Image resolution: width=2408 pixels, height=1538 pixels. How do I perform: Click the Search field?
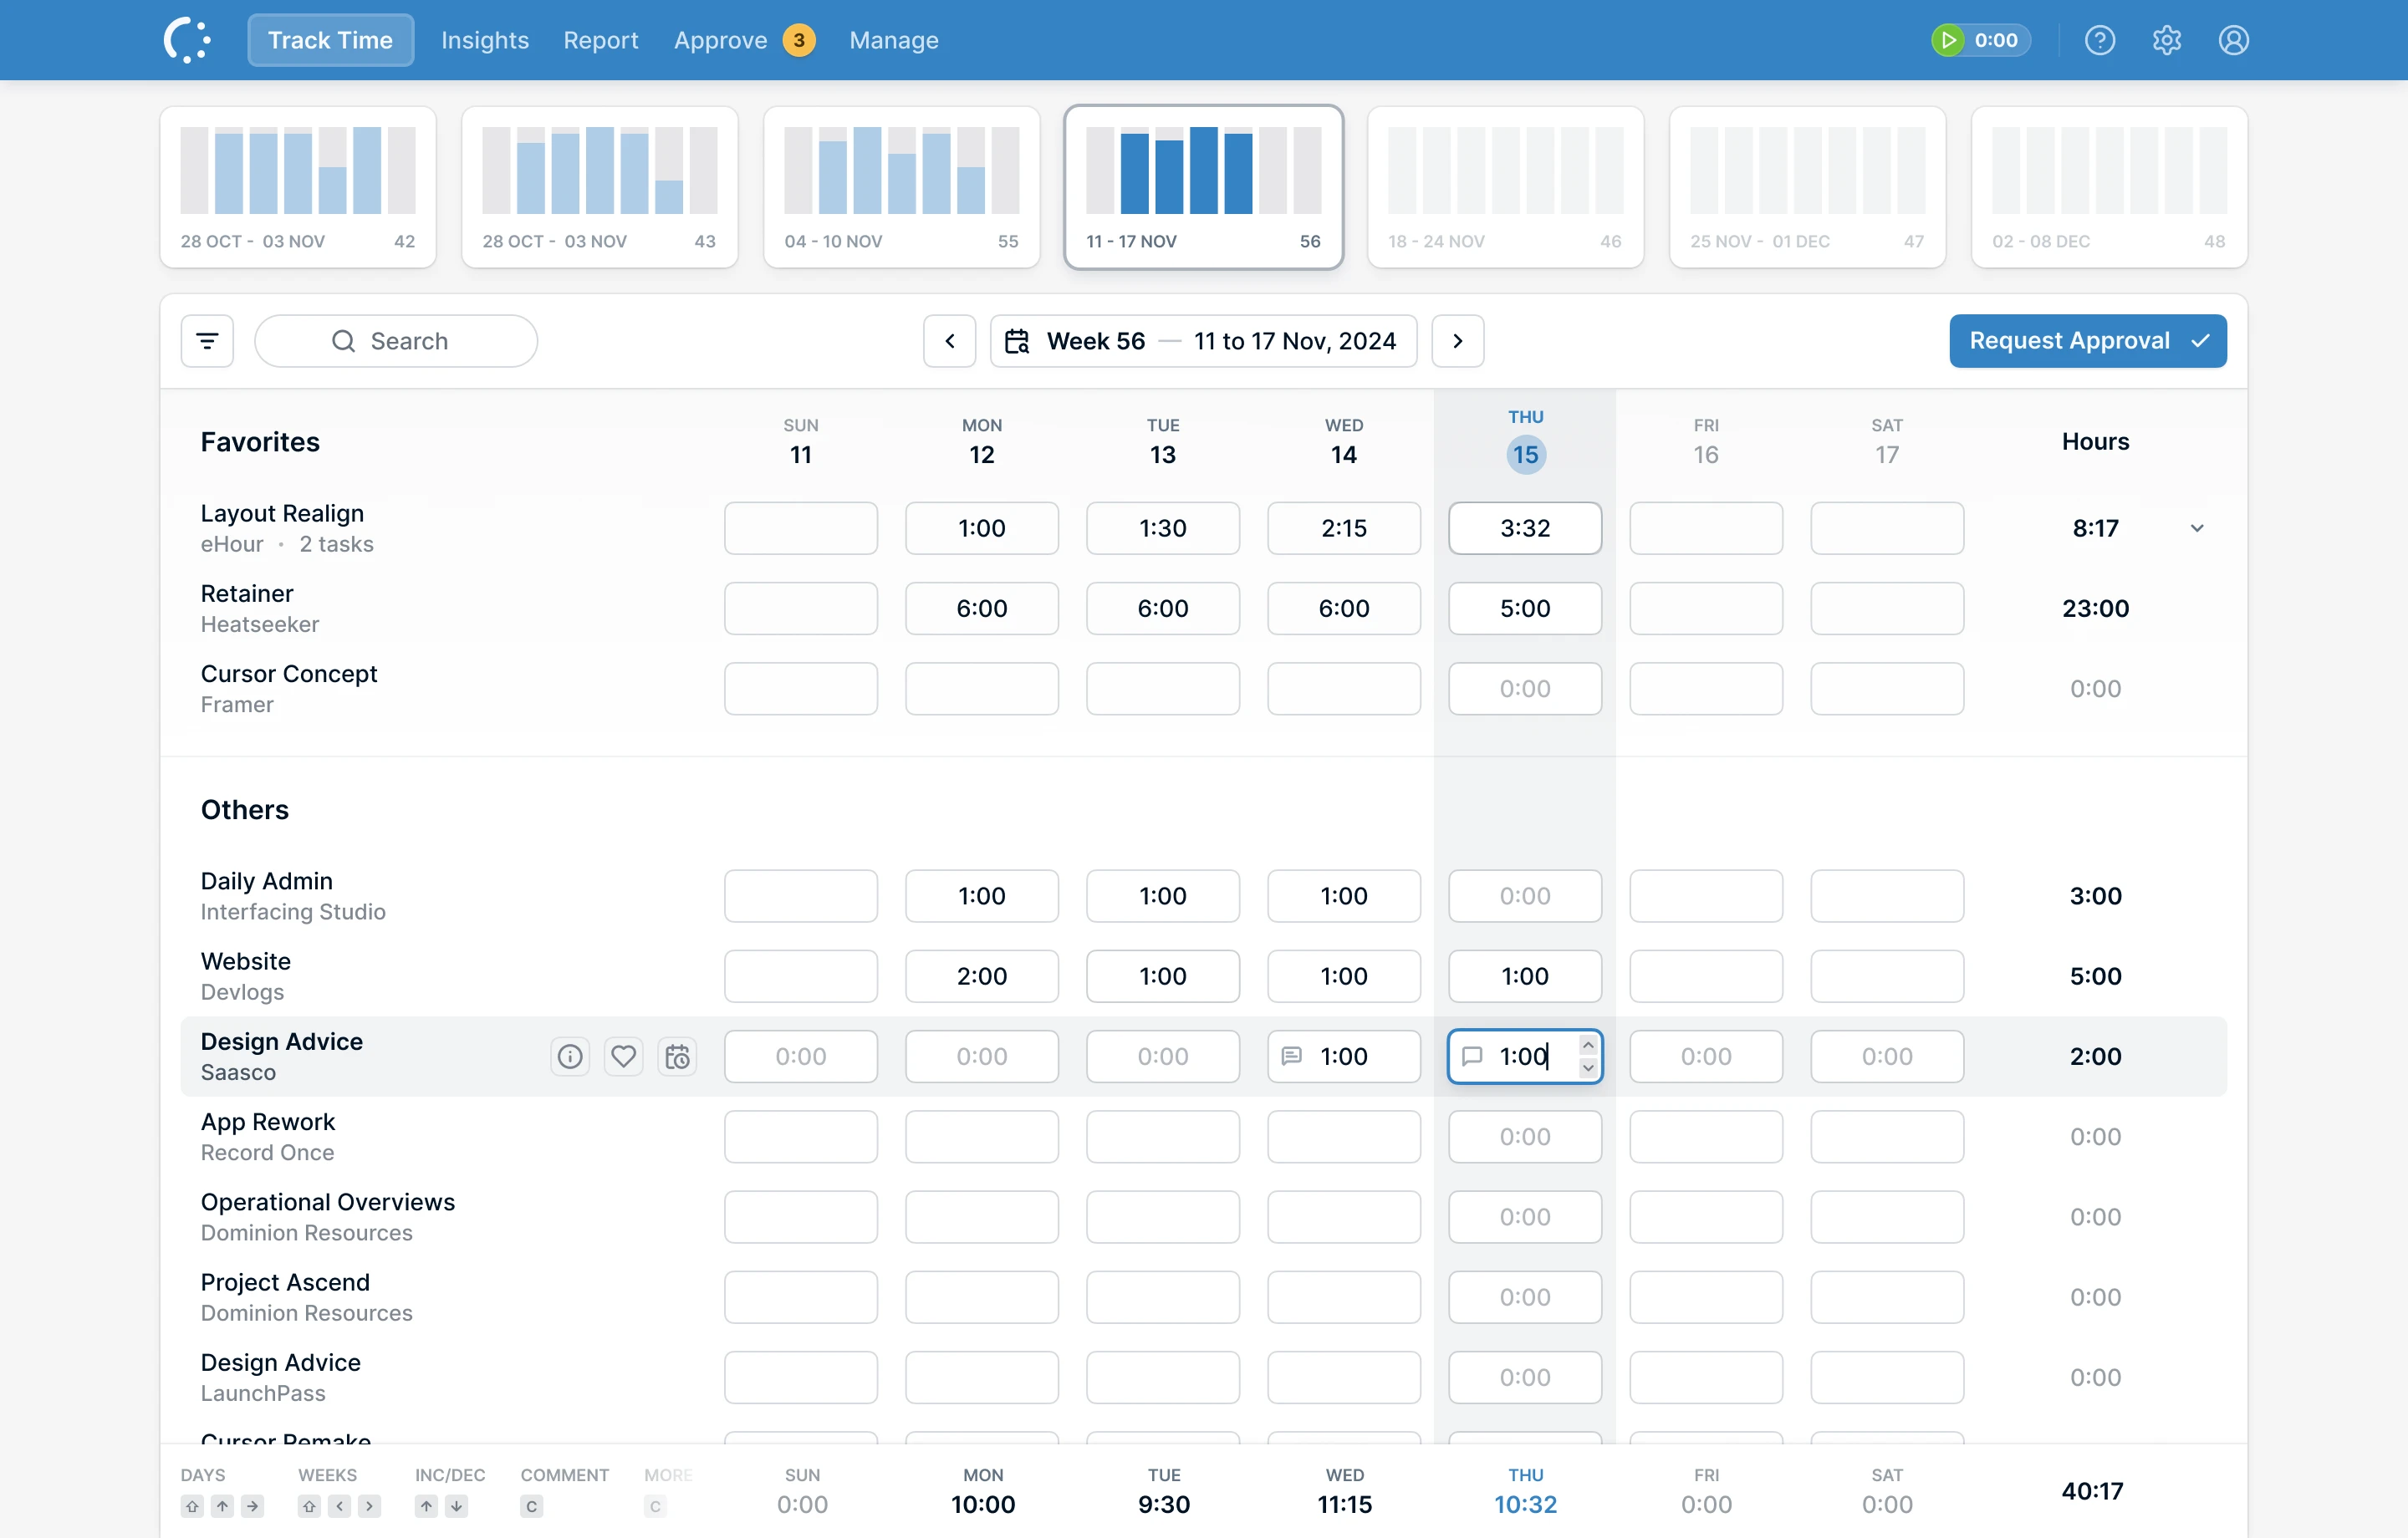pyautogui.click(x=396, y=341)
